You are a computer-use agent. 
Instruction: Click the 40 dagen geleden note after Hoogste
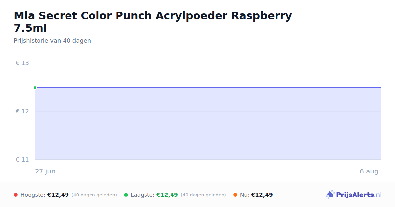[x=94, y=195]
